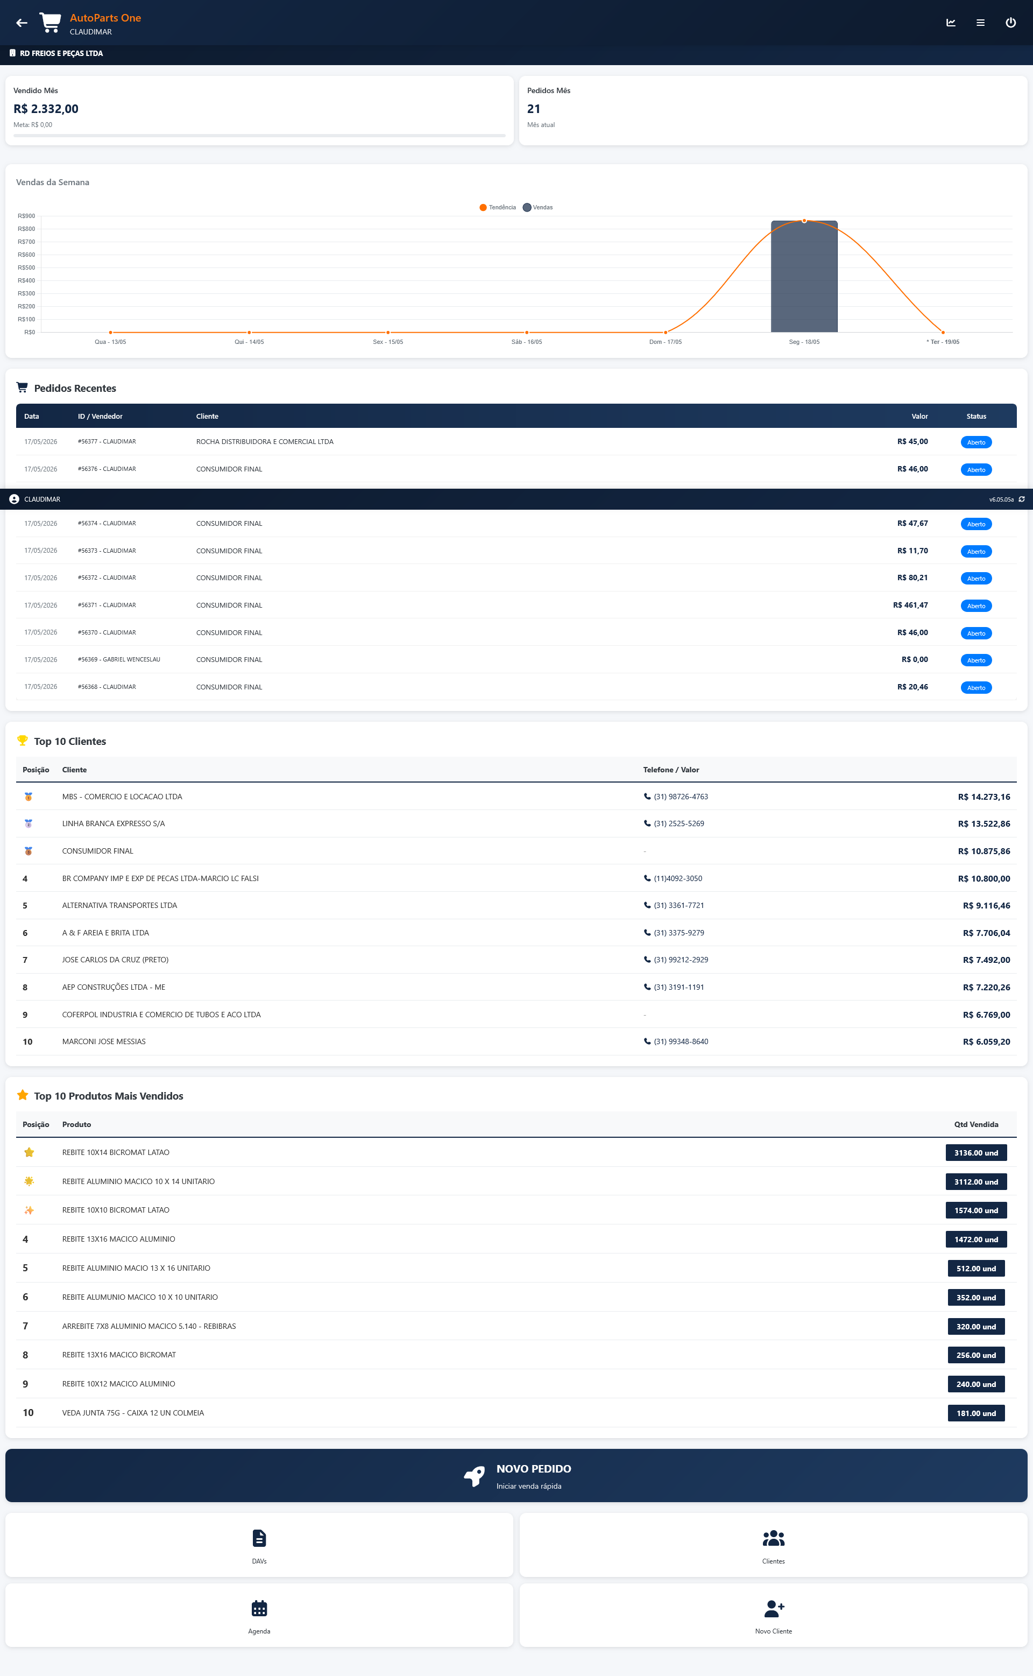Image resolution: width=1033 pixels, height=1676 pixels.
Task: Click Aberto status badge for order #56377
Action: 975,442
